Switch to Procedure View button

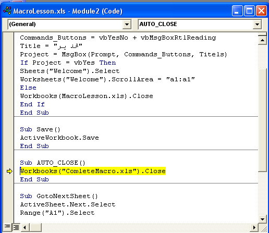click(x=7, y=227)
